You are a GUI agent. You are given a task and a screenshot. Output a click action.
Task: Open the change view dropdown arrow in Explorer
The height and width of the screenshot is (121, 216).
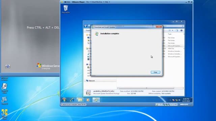point(172,31)
